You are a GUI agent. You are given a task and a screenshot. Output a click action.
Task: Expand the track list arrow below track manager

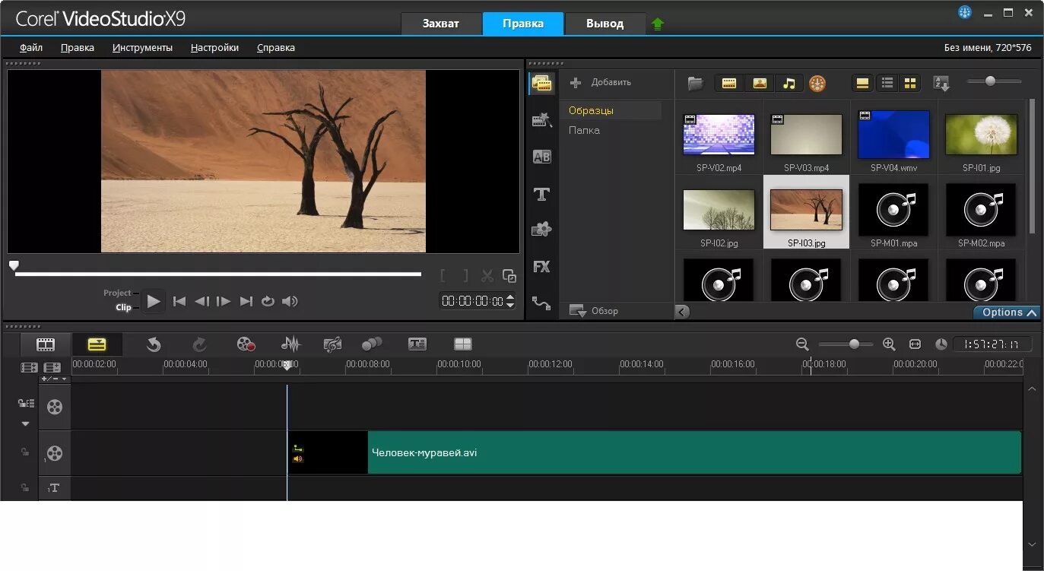tap(25, 423)
